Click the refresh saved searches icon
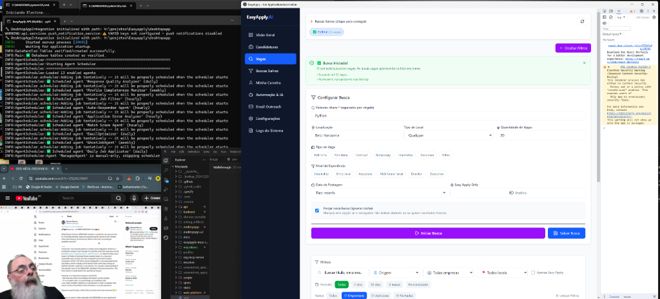This screenshot has height=299, width=660. pyautogui.click(x=582, y=21)
